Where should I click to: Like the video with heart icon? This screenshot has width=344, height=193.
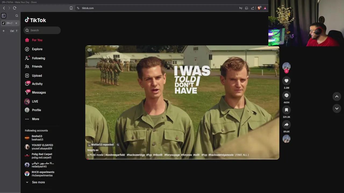coord(286,81)
